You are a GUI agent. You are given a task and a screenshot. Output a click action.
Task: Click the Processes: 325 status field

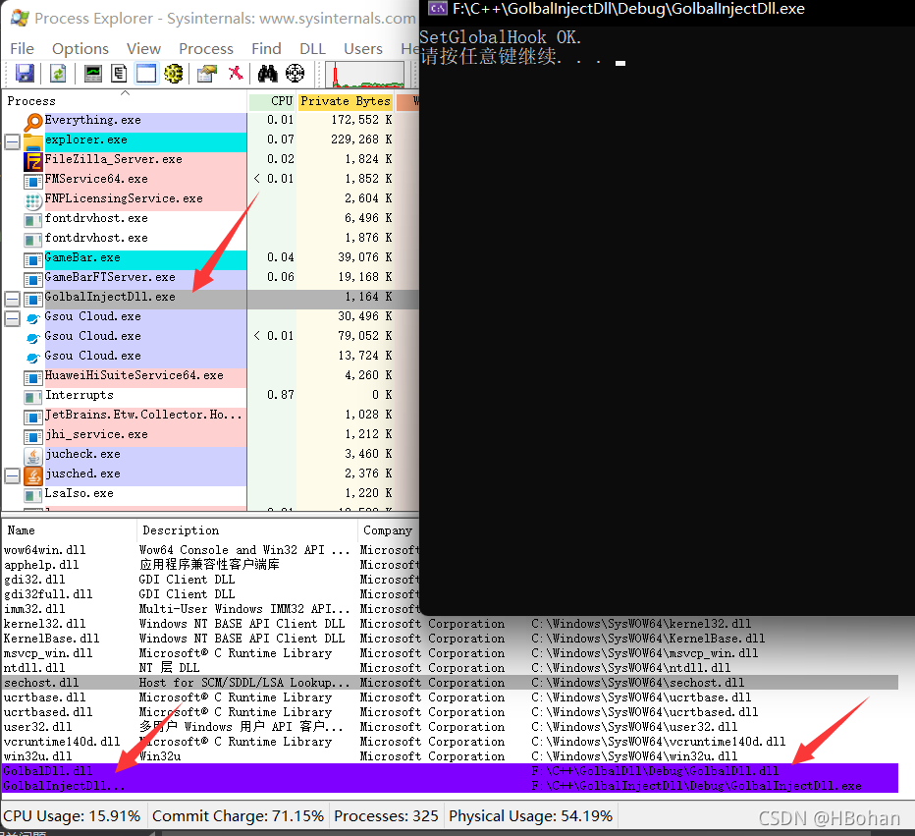click(386, 815)
